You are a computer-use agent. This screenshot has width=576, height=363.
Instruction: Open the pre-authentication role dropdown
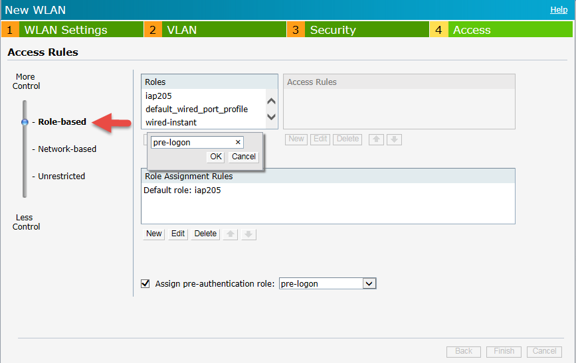[x=369, y=284]
